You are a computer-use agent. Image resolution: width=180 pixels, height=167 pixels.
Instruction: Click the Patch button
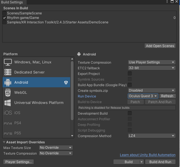coord(135,102)
